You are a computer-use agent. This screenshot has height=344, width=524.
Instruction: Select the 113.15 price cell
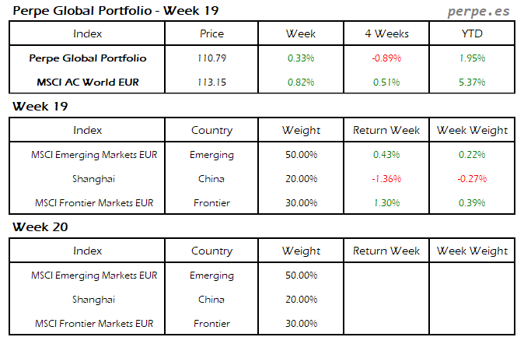click(211, 82)
